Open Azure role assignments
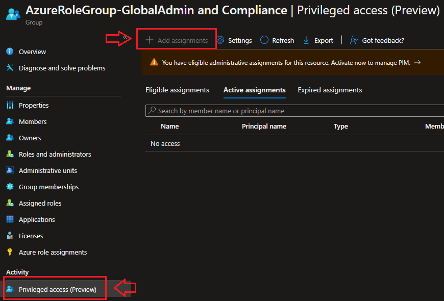This screenshot has height=301, width=444. click(x=53, y=253)
